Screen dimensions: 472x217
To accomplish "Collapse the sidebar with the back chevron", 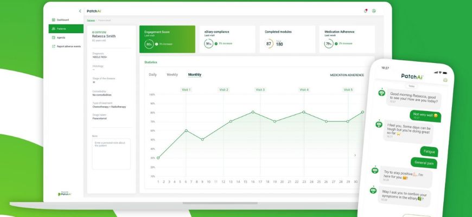I will pos(80,11).
